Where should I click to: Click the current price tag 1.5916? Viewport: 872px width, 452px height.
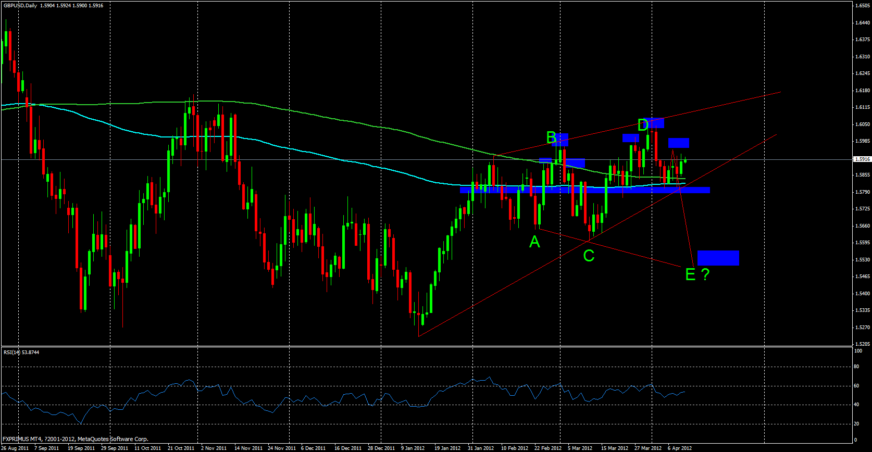point(862,159)
